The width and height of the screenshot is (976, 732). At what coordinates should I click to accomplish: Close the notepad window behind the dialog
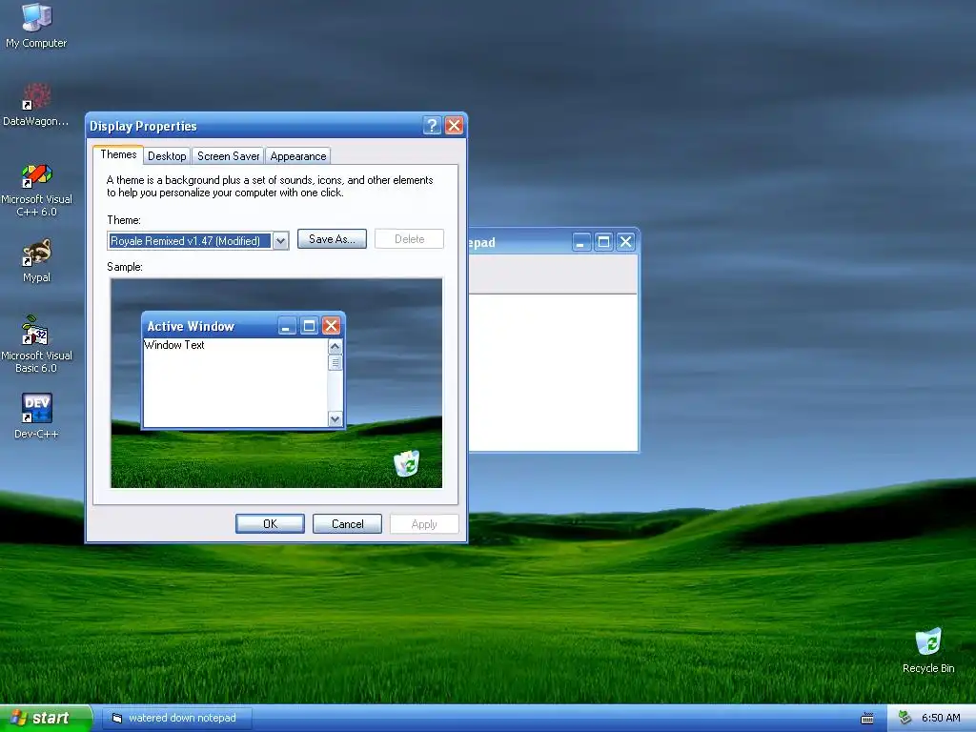(x=626, y=241)
